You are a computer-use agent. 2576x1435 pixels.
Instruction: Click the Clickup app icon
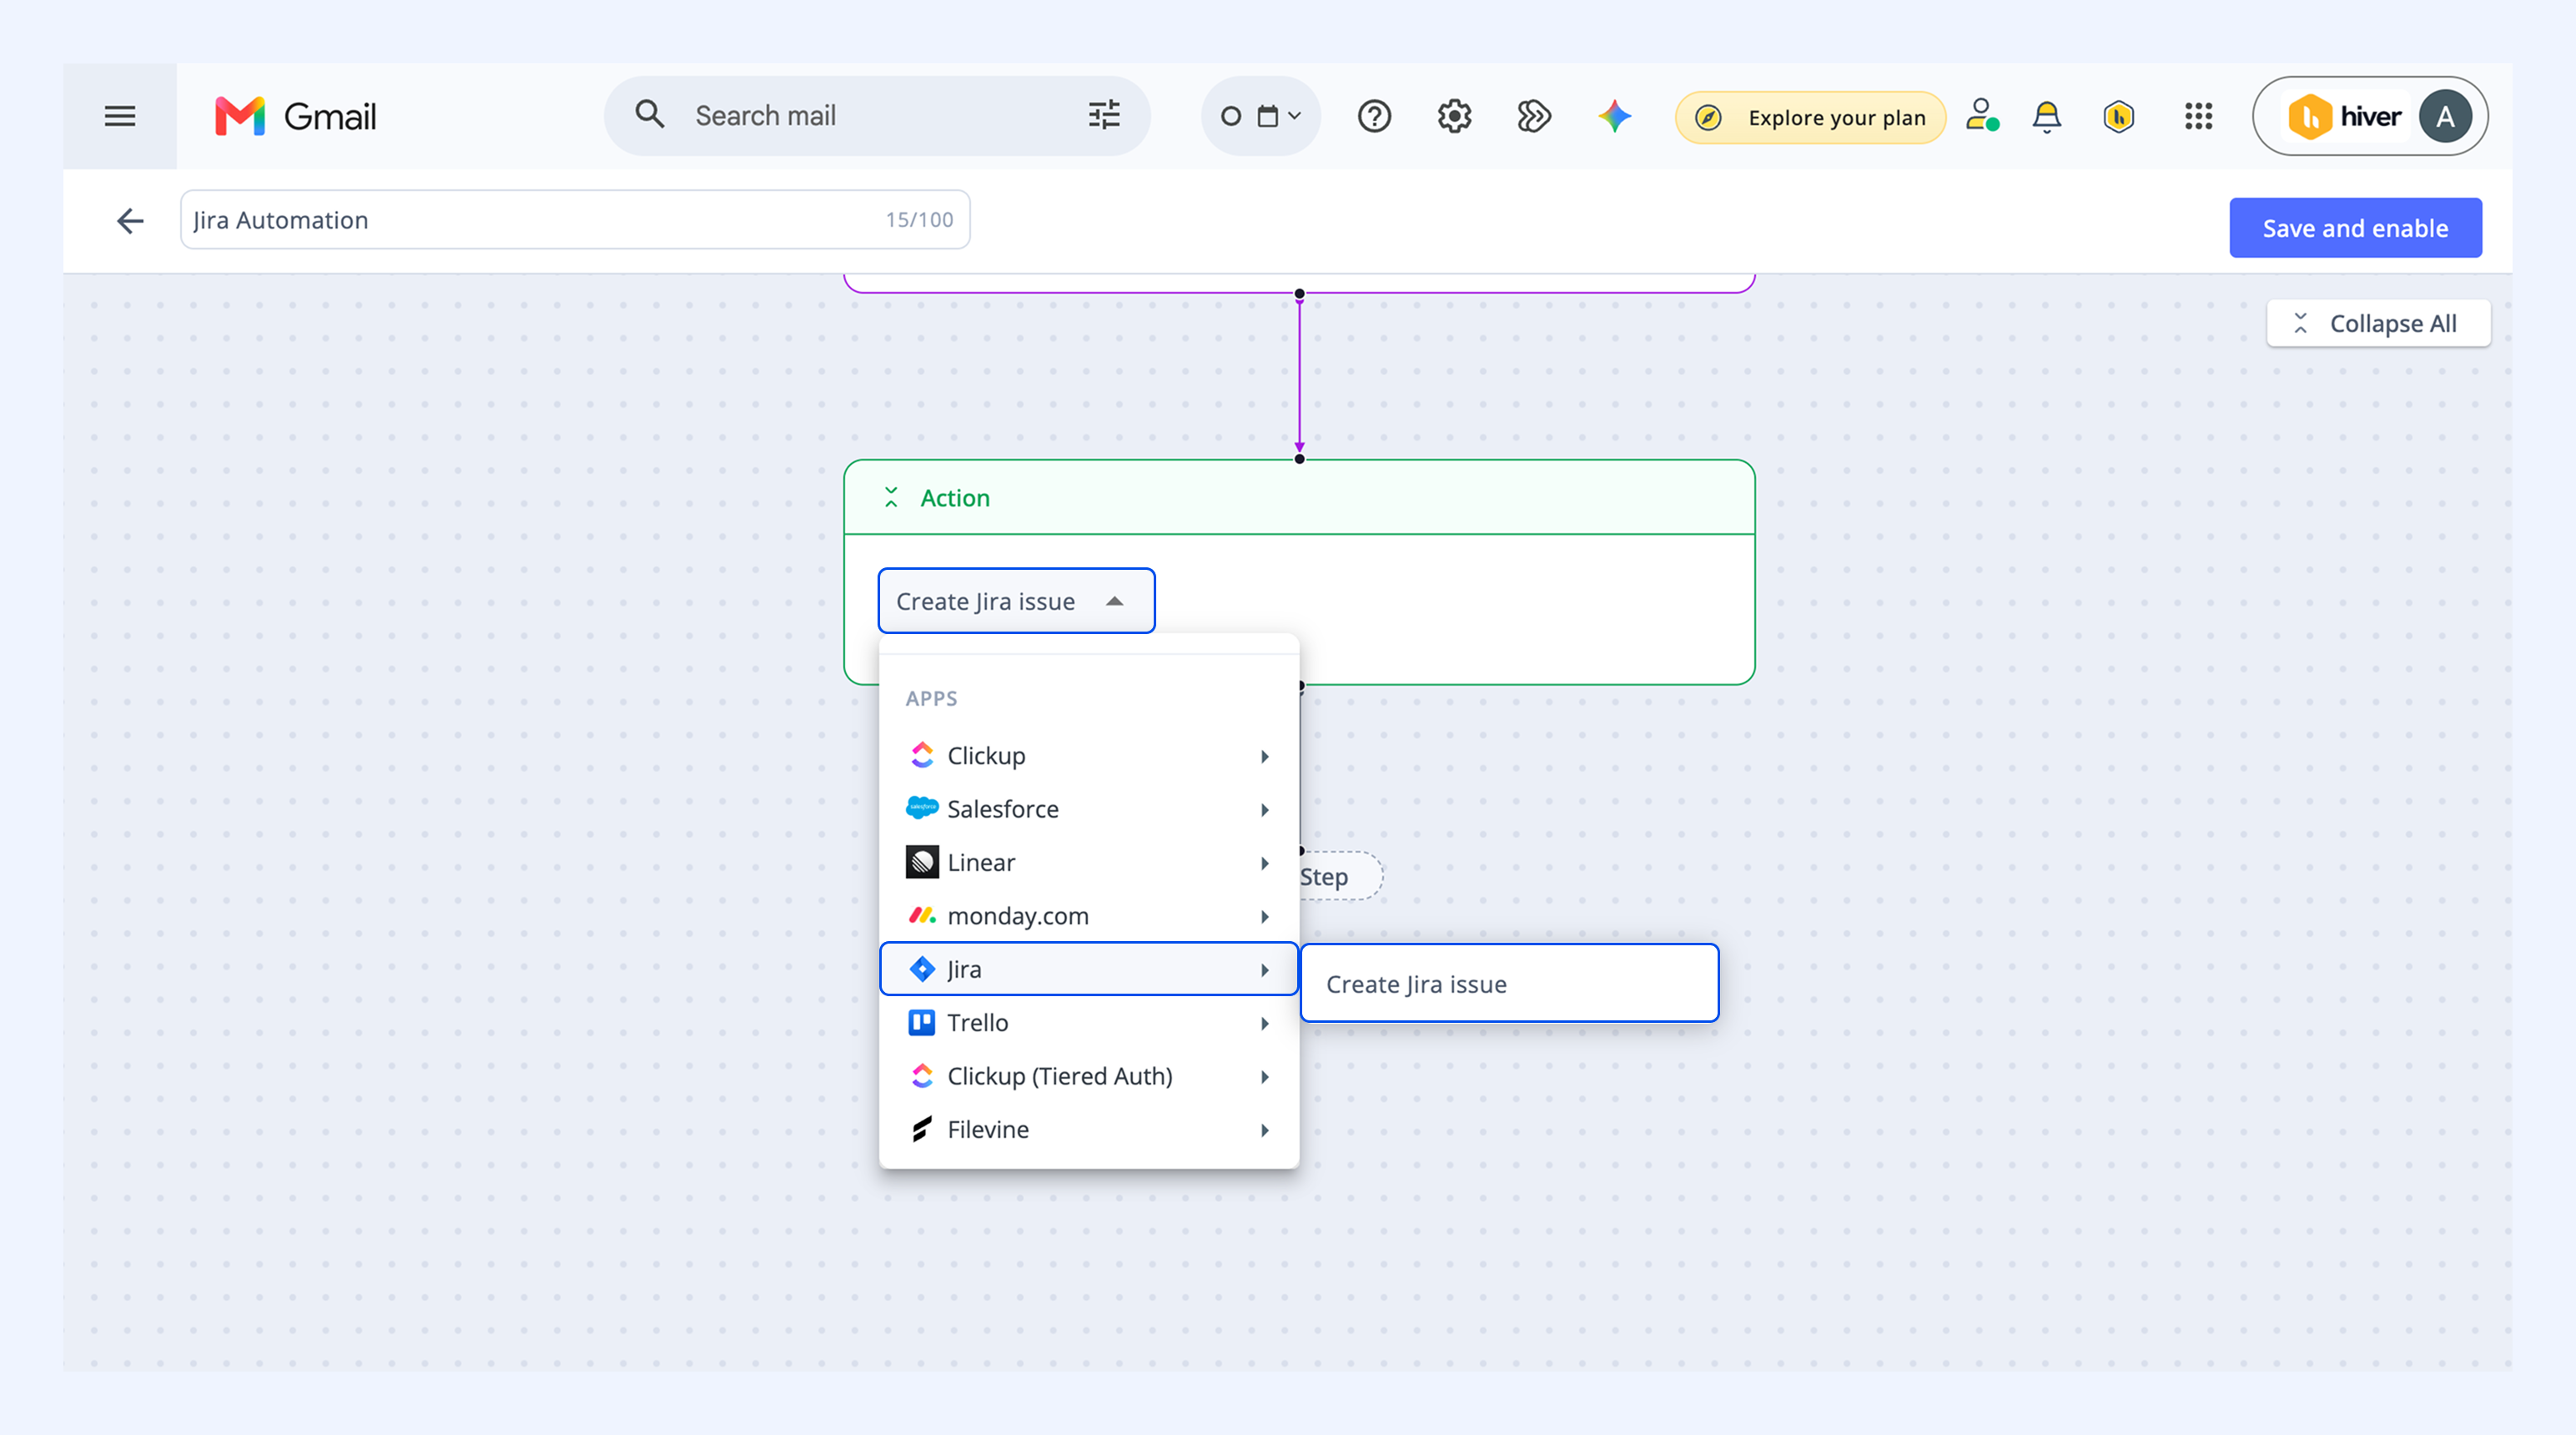coord(922,755)
